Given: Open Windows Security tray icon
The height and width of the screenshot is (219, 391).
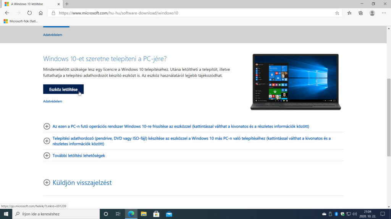Looking at the screenshot, I should point(343,214).
